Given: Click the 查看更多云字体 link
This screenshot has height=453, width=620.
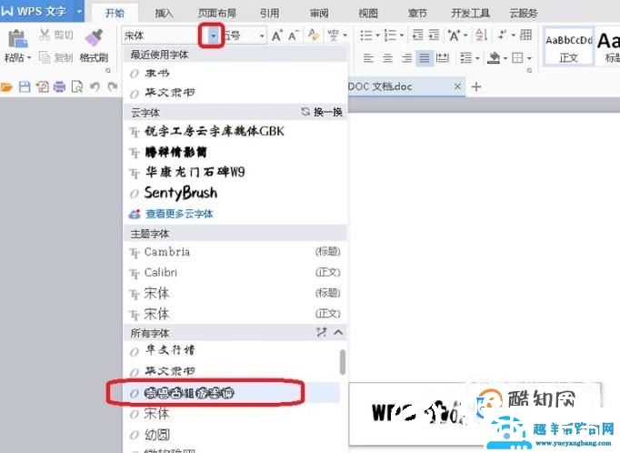Looking at the screenshot, I should [179, 214].
